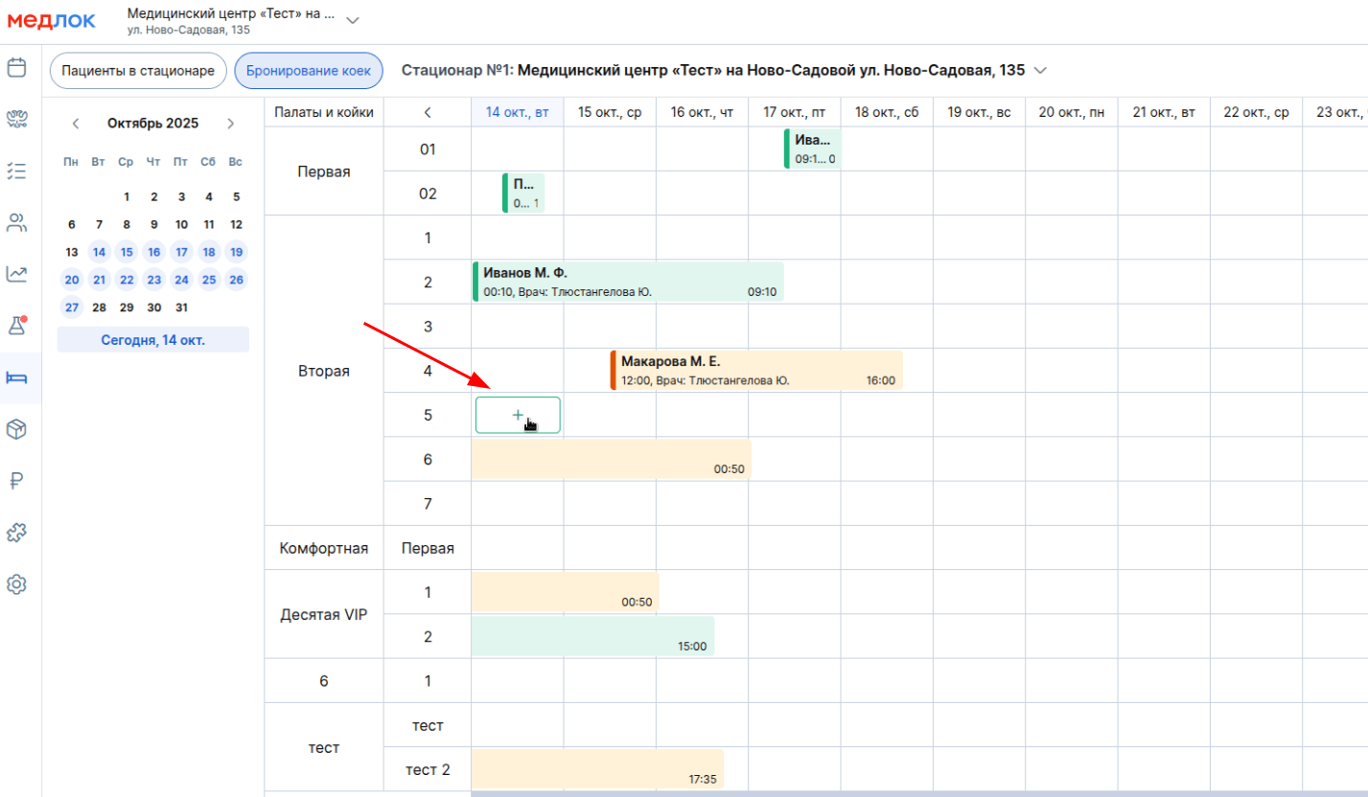Open the patients (people) sidebar icon
The image size is (1368, 797).
[x=16, y=223]
